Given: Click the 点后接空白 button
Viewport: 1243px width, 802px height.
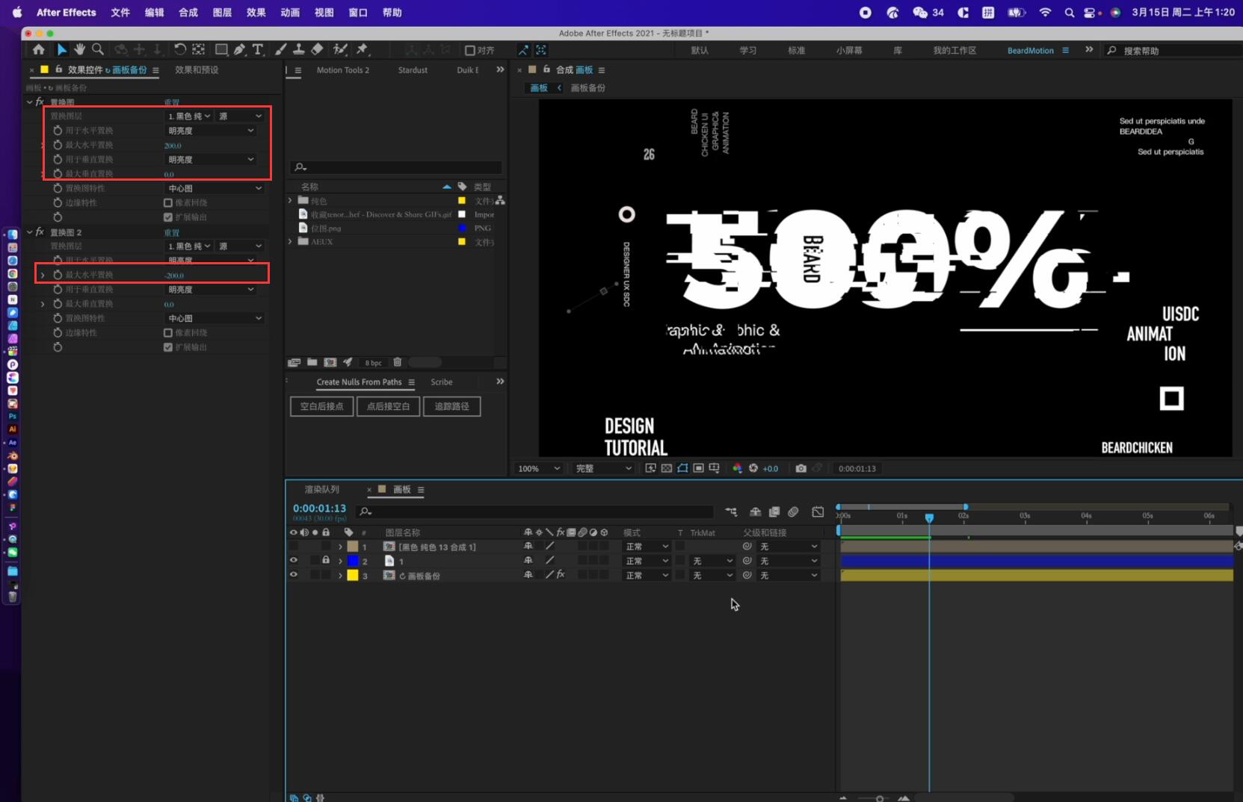Looking at the screenshot, I should point(388,406).
